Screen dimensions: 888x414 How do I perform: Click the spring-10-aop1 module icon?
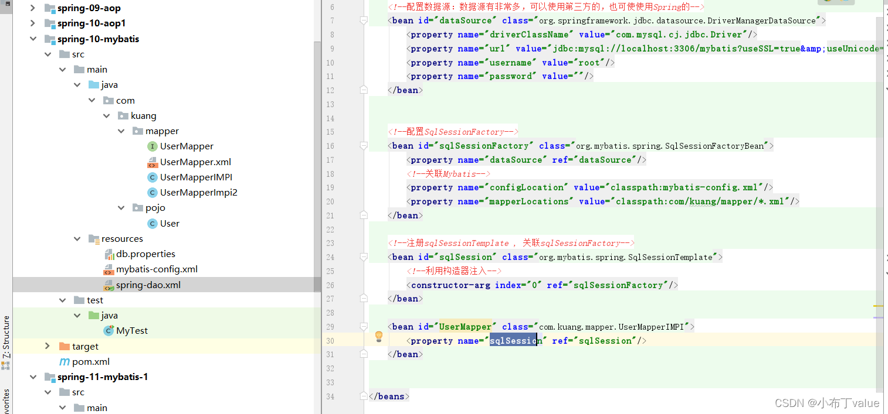(50, 24)
